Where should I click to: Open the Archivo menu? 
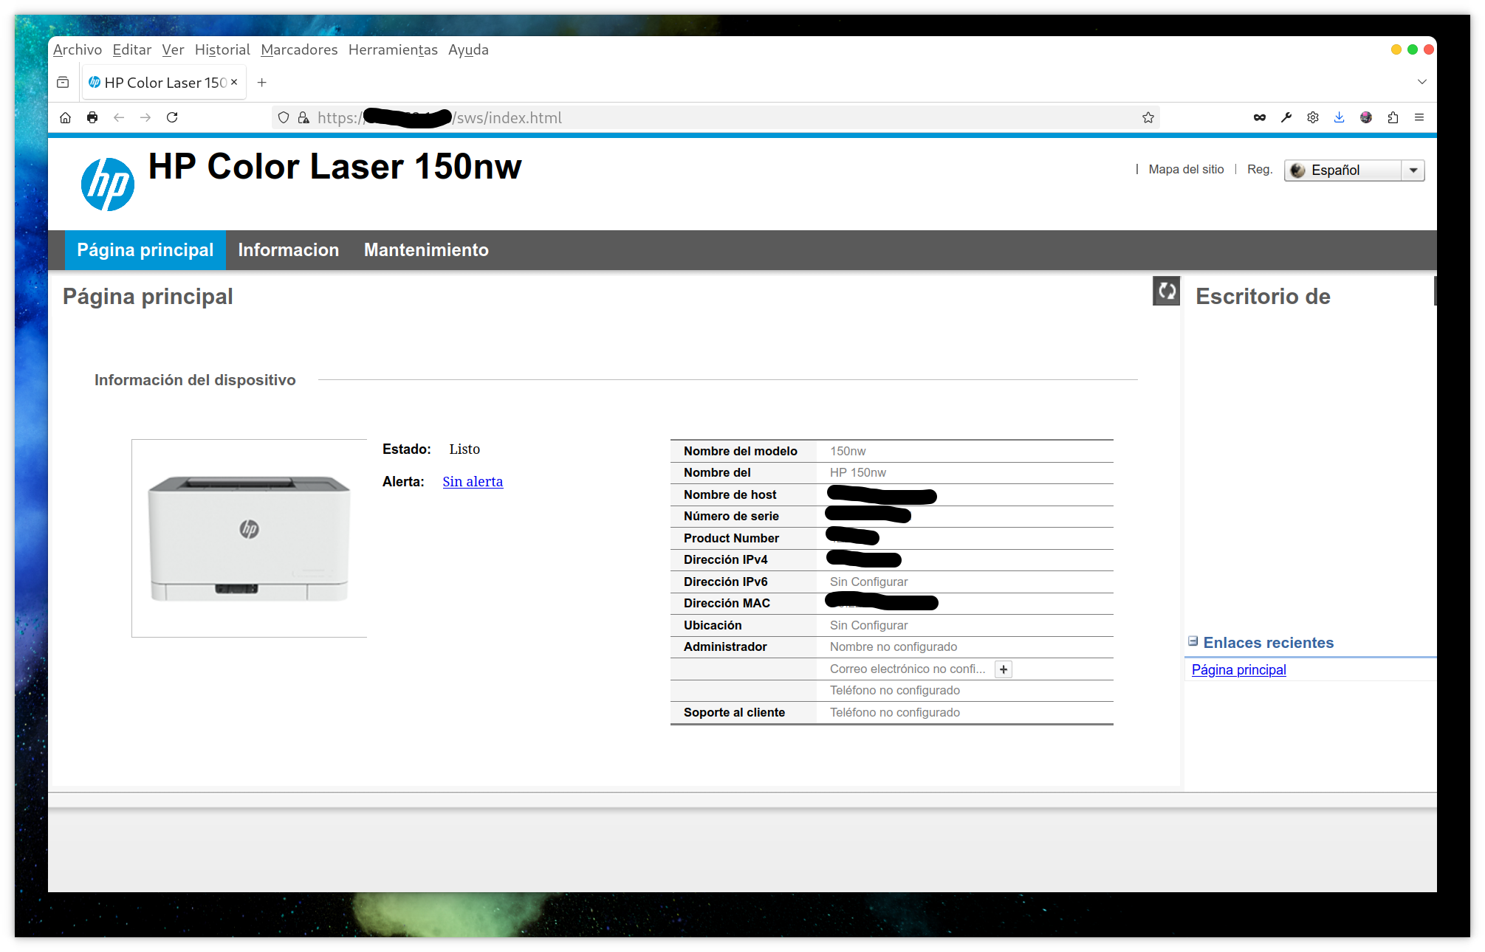78,49
